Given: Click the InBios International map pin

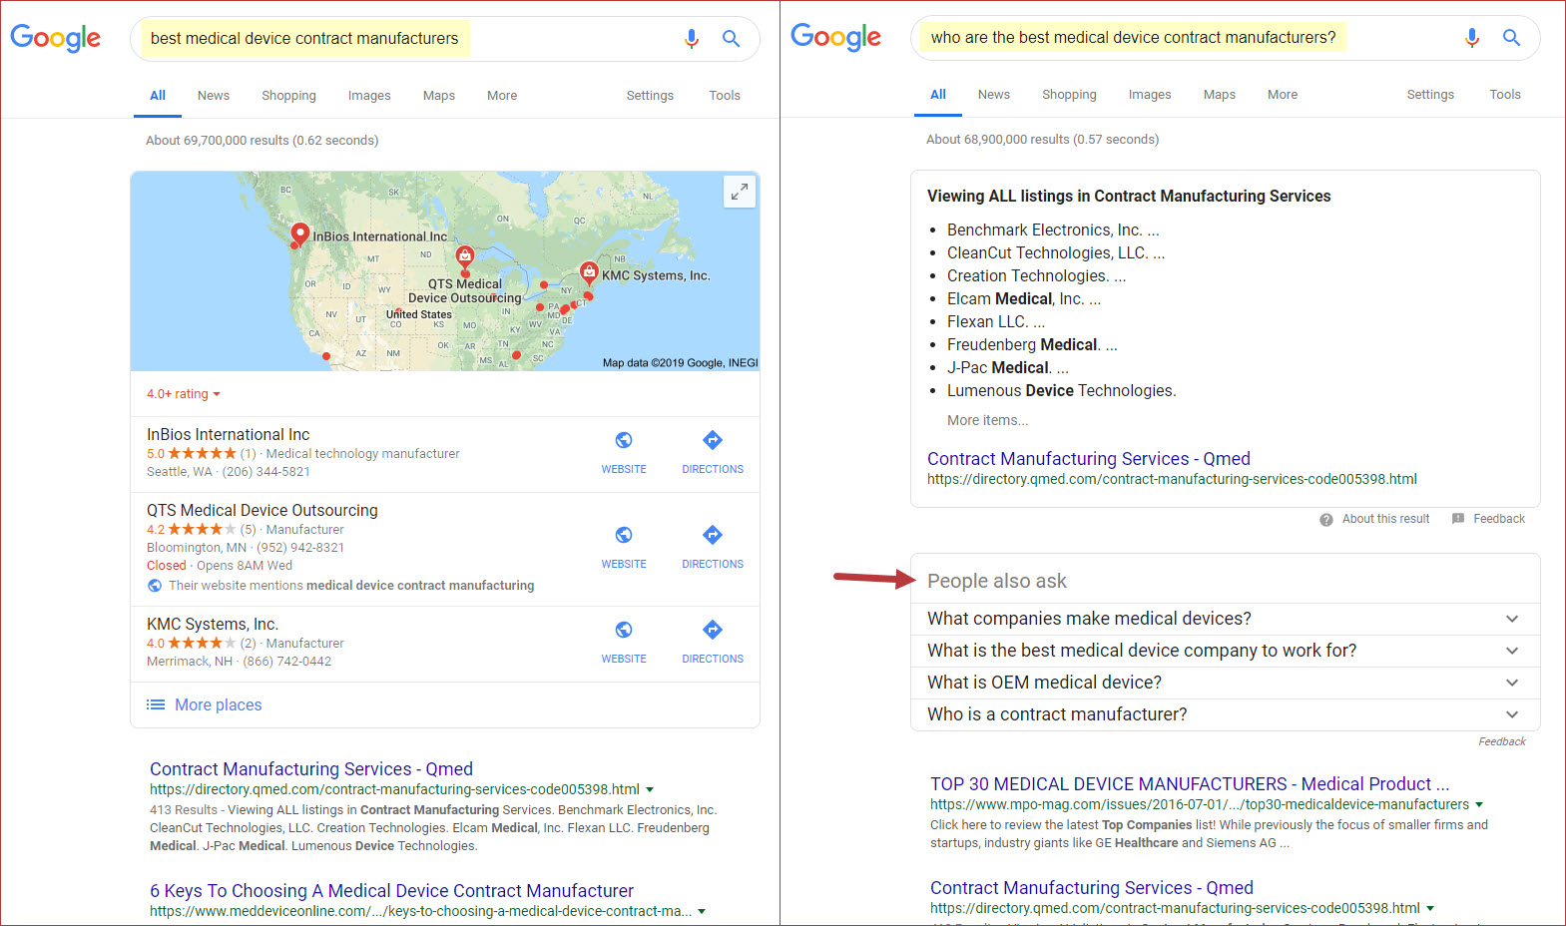Looking at the screenshot, I should point(299,234).
